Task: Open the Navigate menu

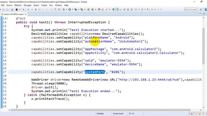Action: (x=27, y=5)
